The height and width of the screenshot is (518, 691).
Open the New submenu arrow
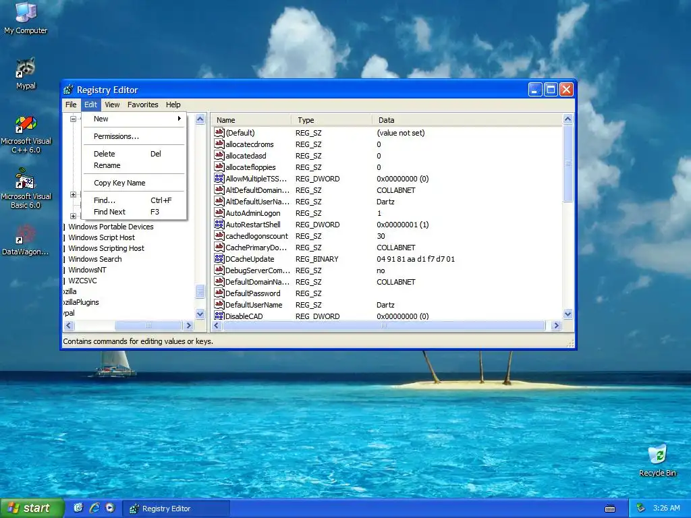click(x=179, y=119)
